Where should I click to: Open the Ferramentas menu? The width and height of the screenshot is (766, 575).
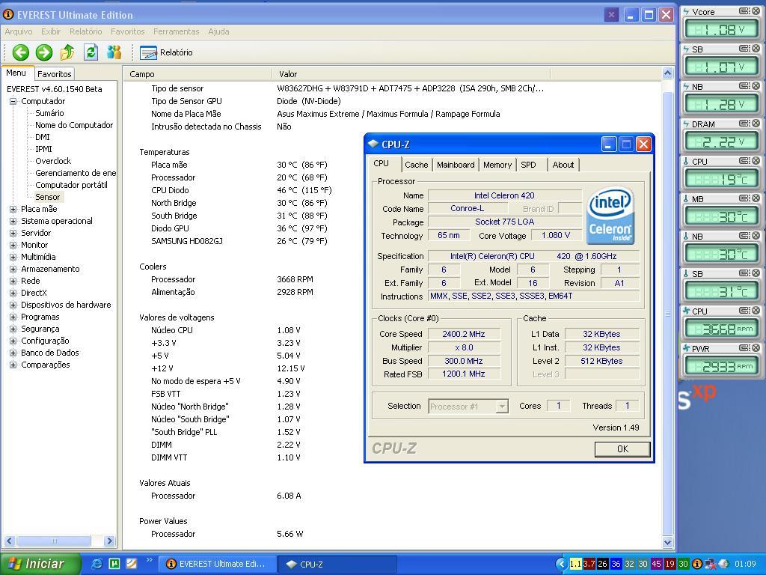point(177,31)
